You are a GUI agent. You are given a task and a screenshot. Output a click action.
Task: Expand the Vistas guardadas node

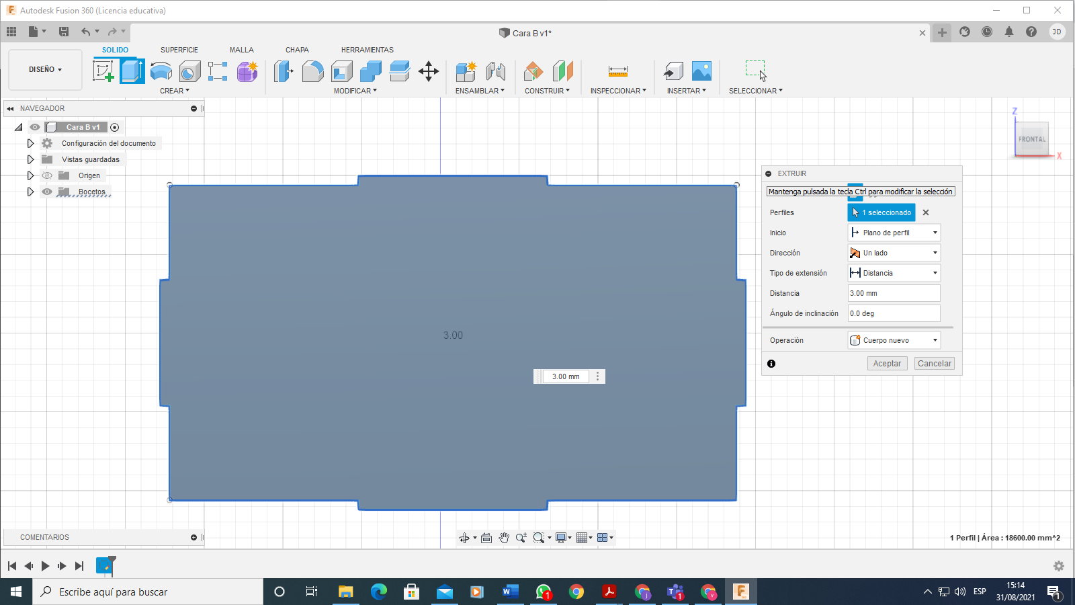(30, 159)
